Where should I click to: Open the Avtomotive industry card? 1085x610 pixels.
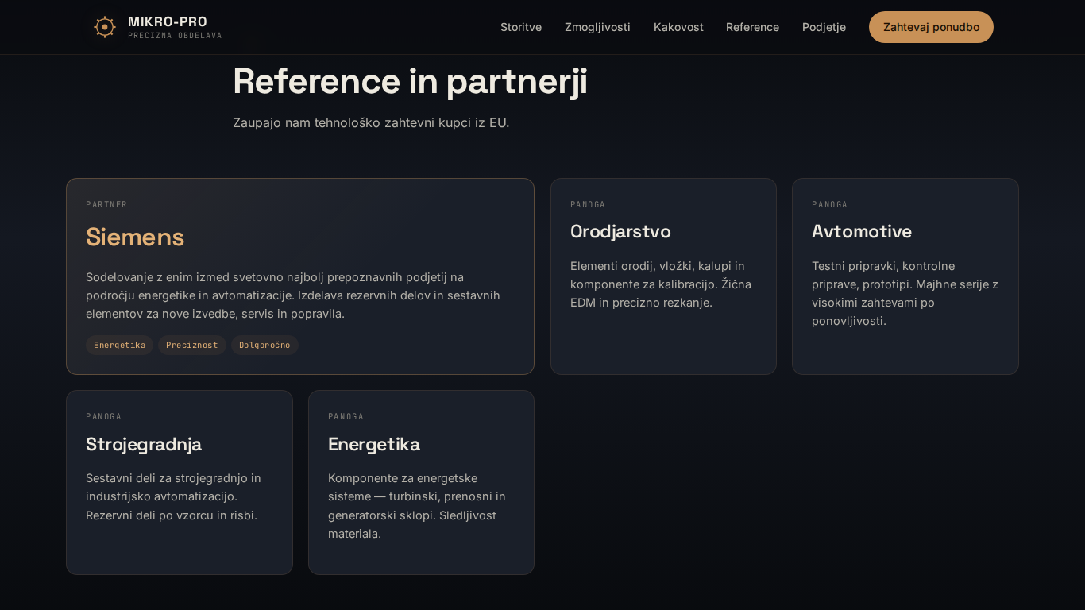(x=905, y=276)
